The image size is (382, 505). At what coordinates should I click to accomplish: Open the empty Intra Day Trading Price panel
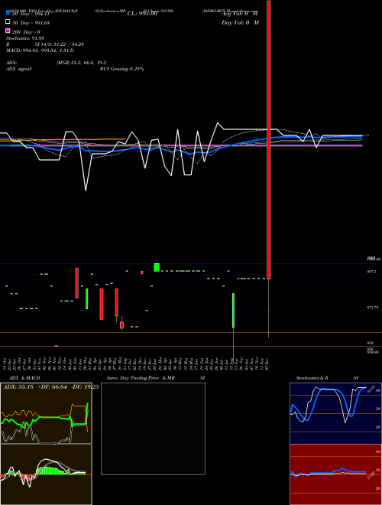[x=153, y=428]
